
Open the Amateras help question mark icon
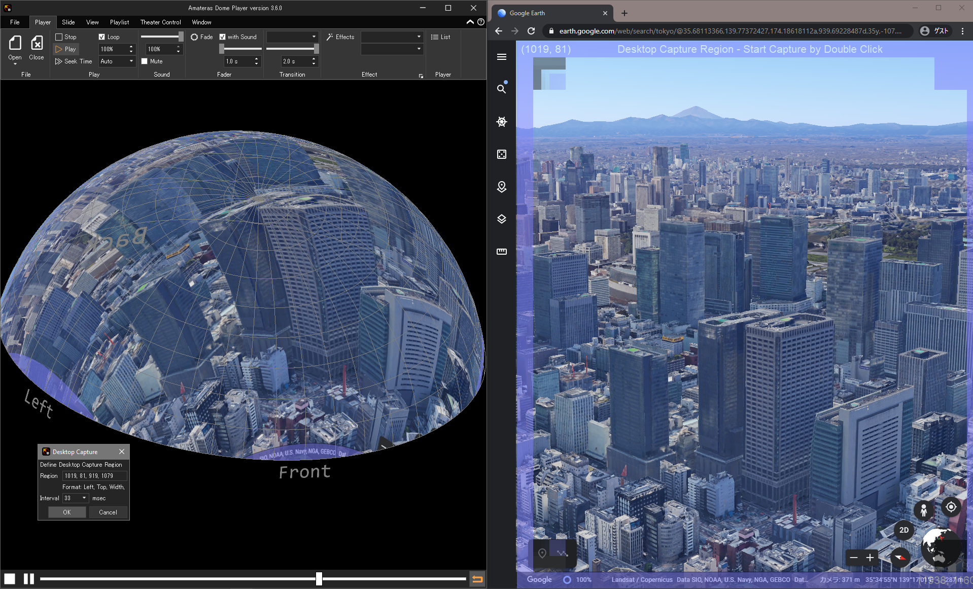point(481,22)
